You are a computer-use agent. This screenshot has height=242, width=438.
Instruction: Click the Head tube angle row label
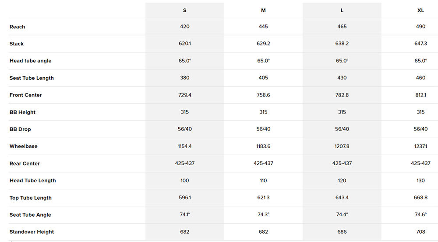point(31,61)
